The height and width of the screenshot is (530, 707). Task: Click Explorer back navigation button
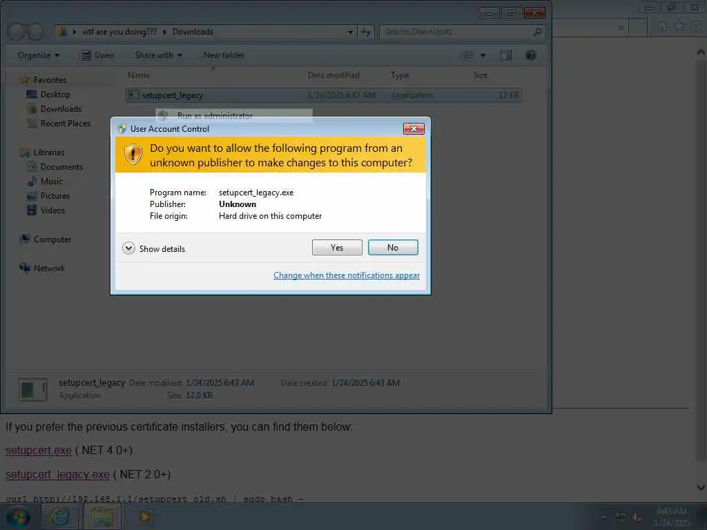coord(17,32)
